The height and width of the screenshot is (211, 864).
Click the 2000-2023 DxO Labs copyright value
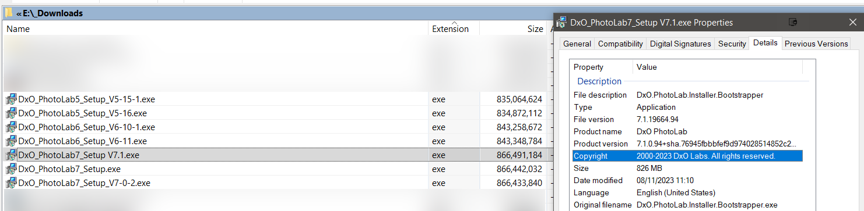(705, 156)
